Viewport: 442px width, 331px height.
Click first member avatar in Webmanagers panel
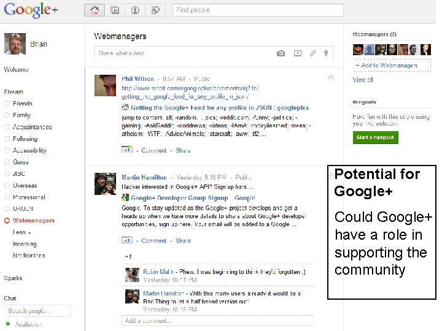tap(358, 50)
